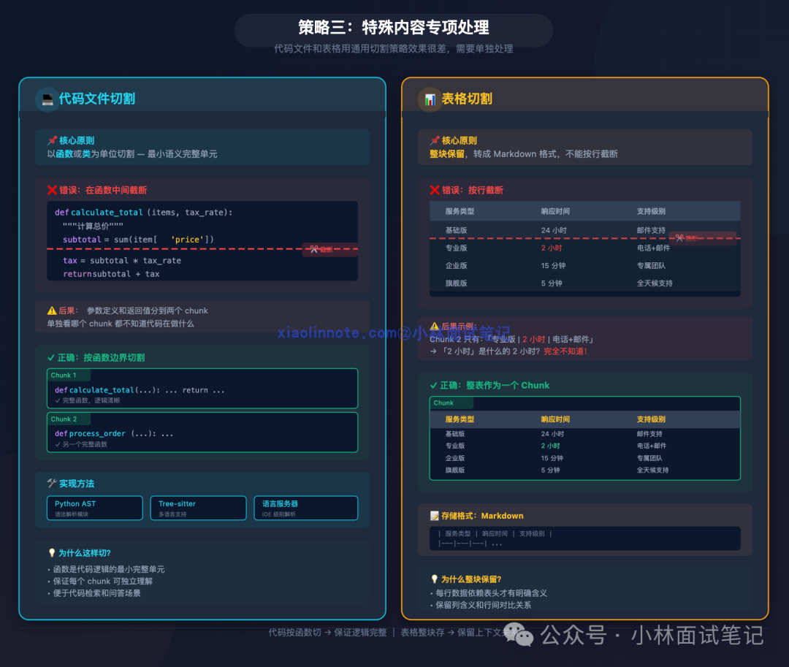Toggle the red X beside 错误：按行截断
Viewport: 789px width, 667px height.
tap(434, 190)
